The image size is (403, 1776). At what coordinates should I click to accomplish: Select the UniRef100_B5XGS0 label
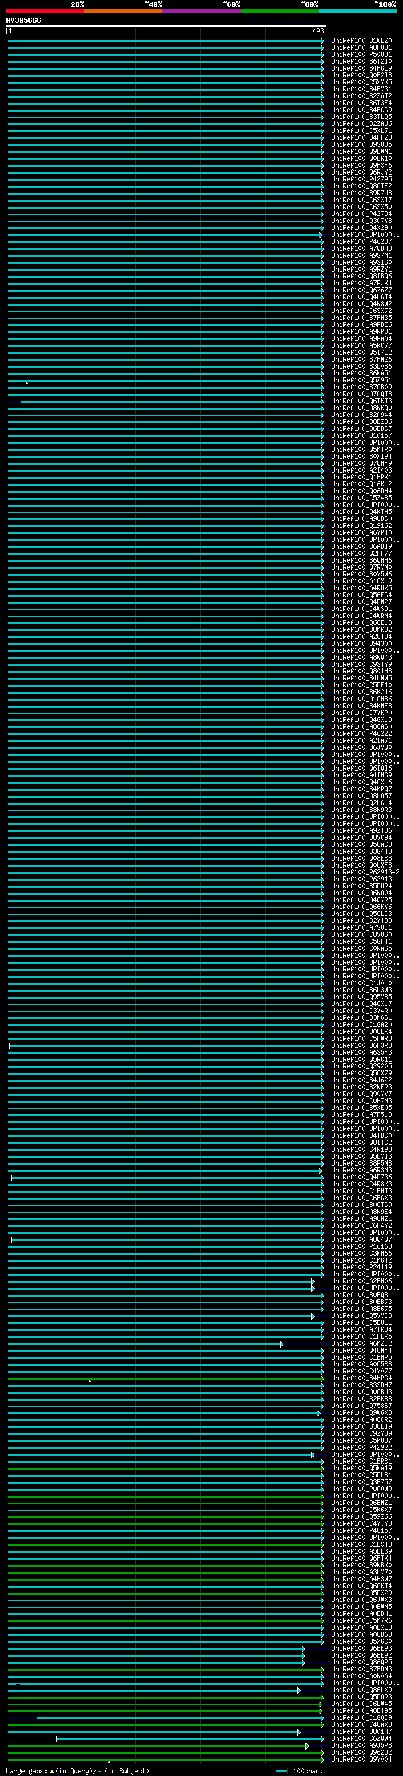click(361, 1642)
